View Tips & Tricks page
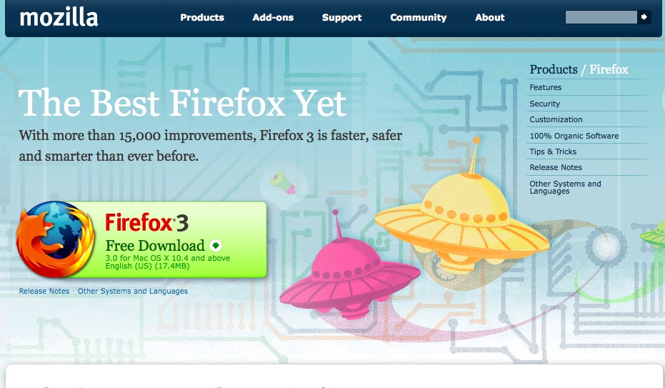The height and width of the screenshot is (388, 665). tap(553, 151)
